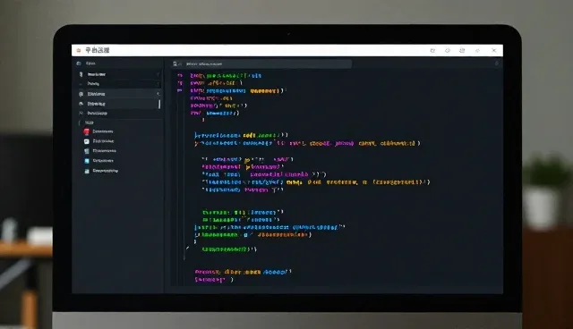The image size is (573, 329).
Task: Click the diamond-shaped icon in the white title bar
Action: click(x=448, y=50)
